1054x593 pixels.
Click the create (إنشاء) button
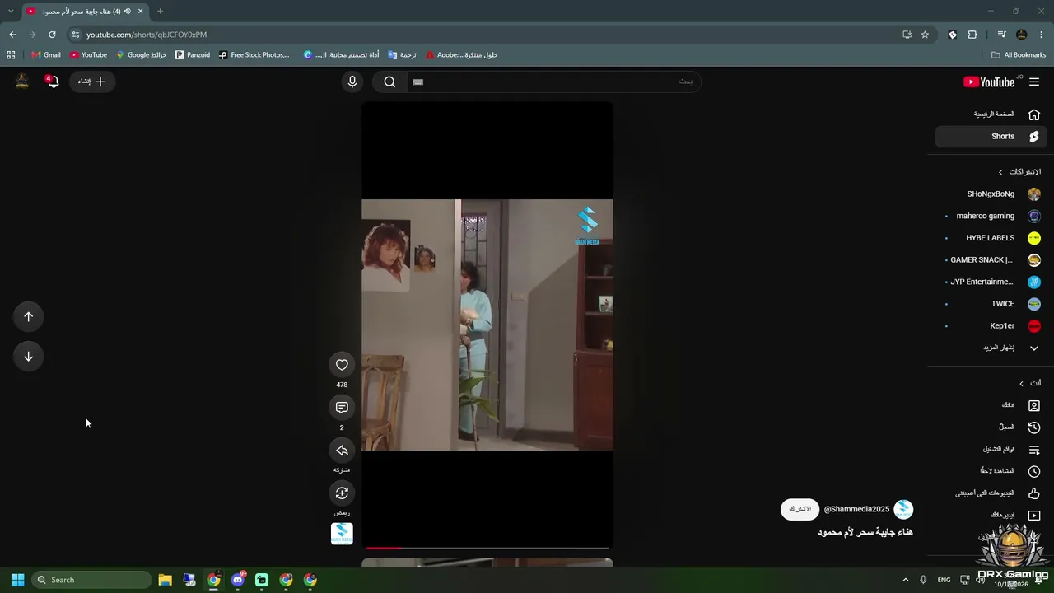coord(92,82)
